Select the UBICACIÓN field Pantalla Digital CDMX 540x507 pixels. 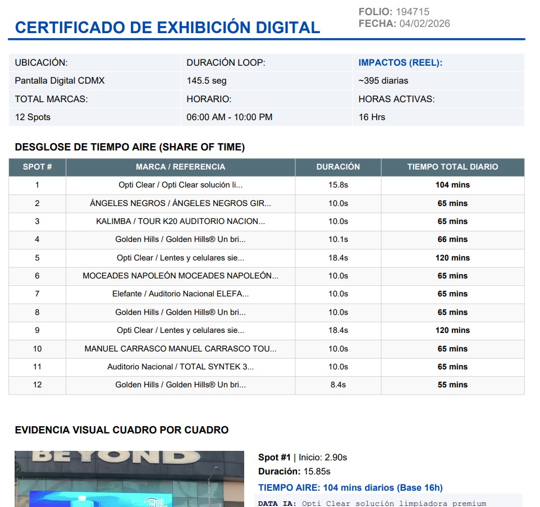coord(62,80)
